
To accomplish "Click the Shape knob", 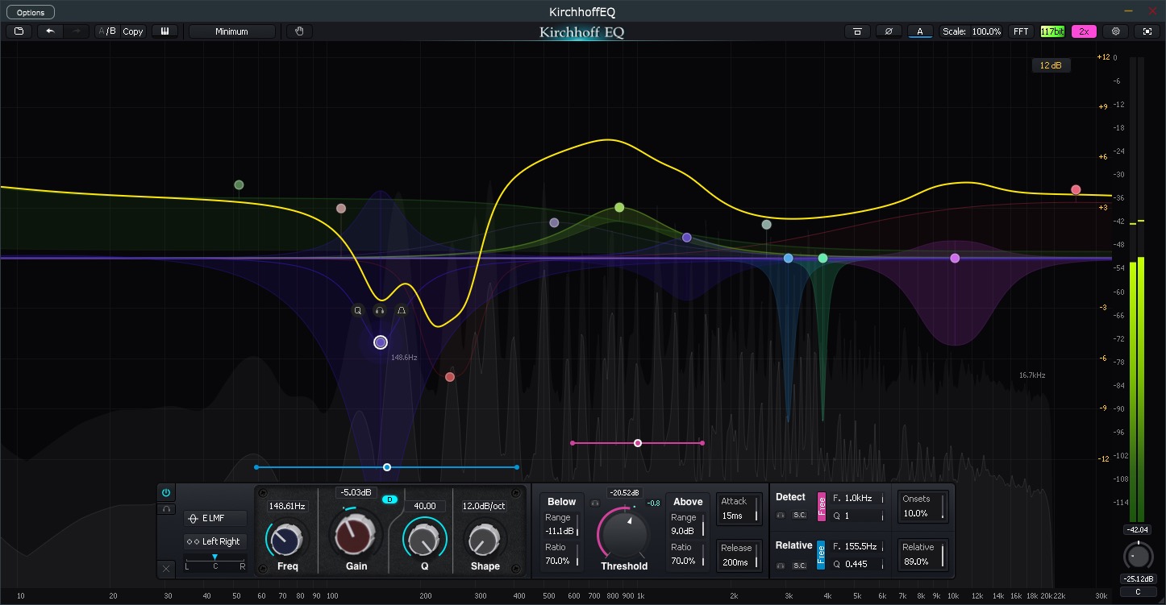I will tap(485, 538).
